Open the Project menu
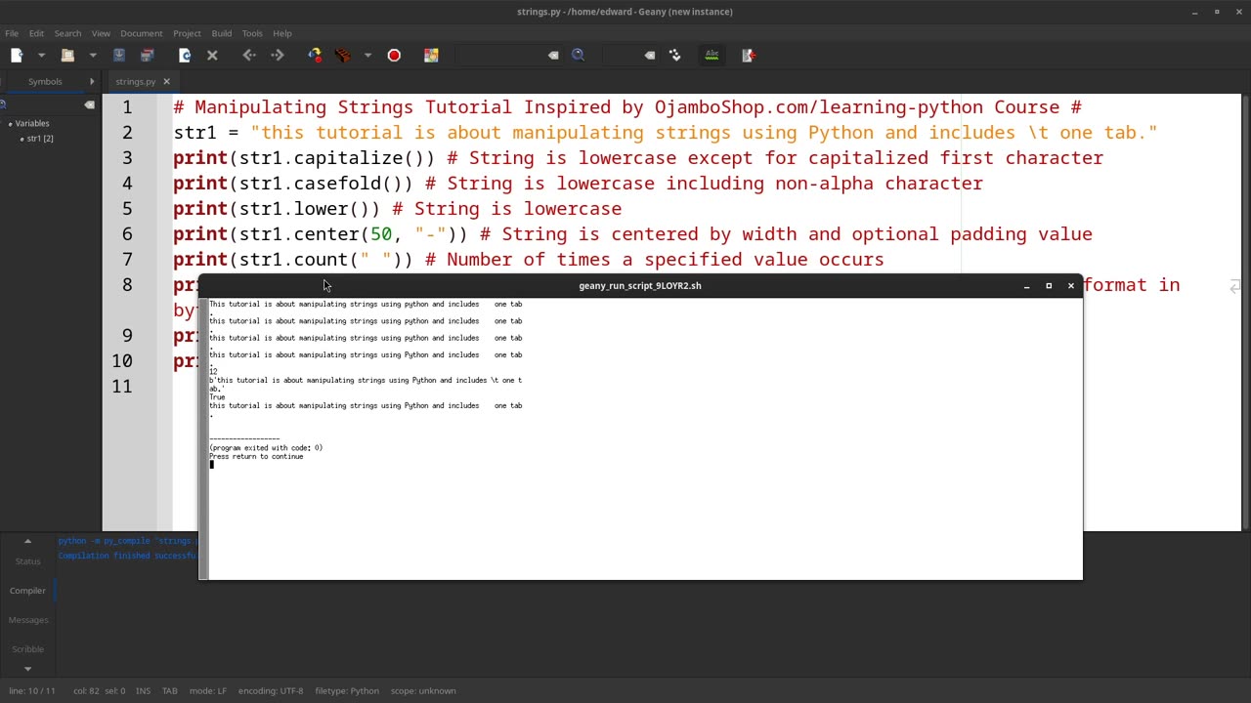This screenshot has width=1251, height=703. [x=187, y=33]
